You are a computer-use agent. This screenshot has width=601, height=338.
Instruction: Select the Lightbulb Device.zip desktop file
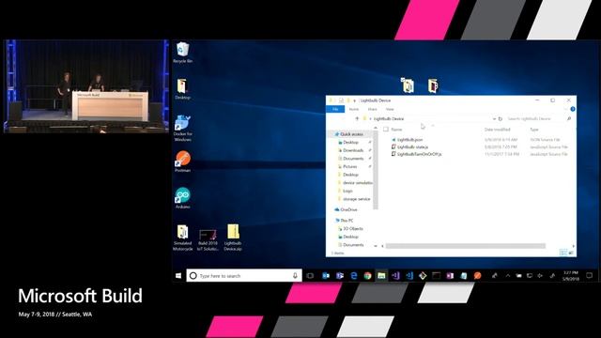233,238
